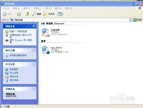Viewport: 143px width, 108px height.
Task: Collapse the 网络任务 panel
Action: tap(34, 26)
